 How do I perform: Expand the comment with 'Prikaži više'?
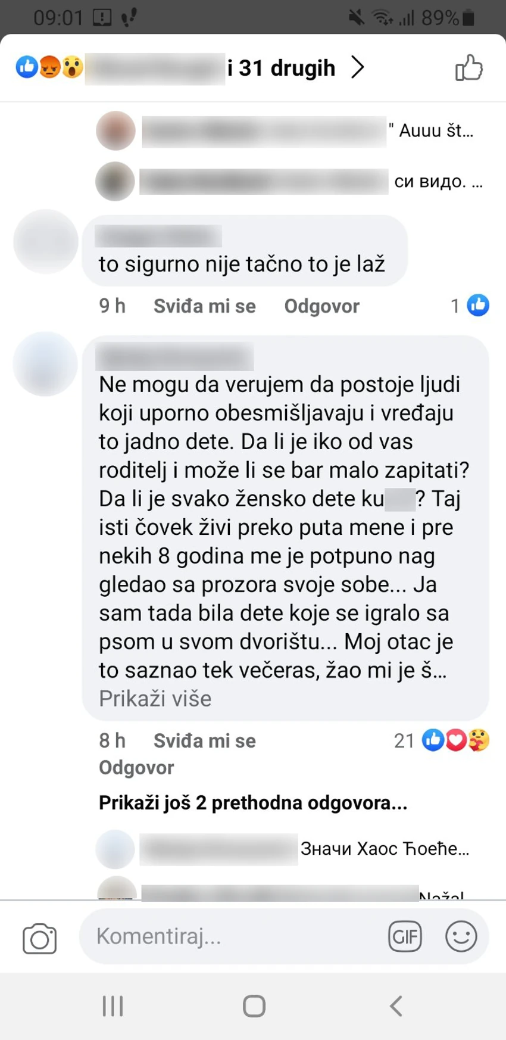tap(155, 699)
